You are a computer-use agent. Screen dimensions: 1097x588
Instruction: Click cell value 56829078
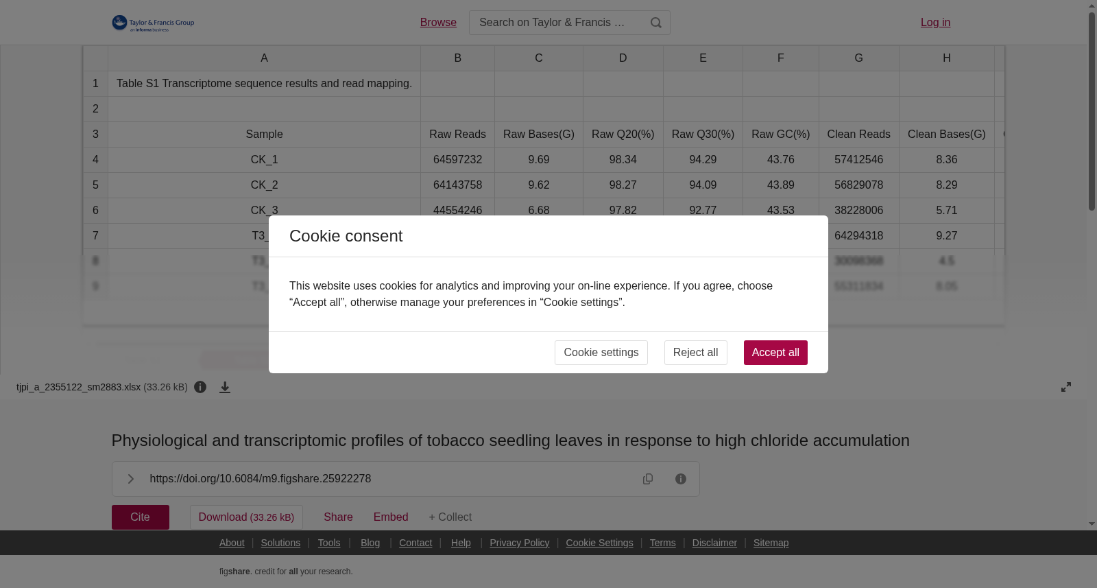point(858,185)
